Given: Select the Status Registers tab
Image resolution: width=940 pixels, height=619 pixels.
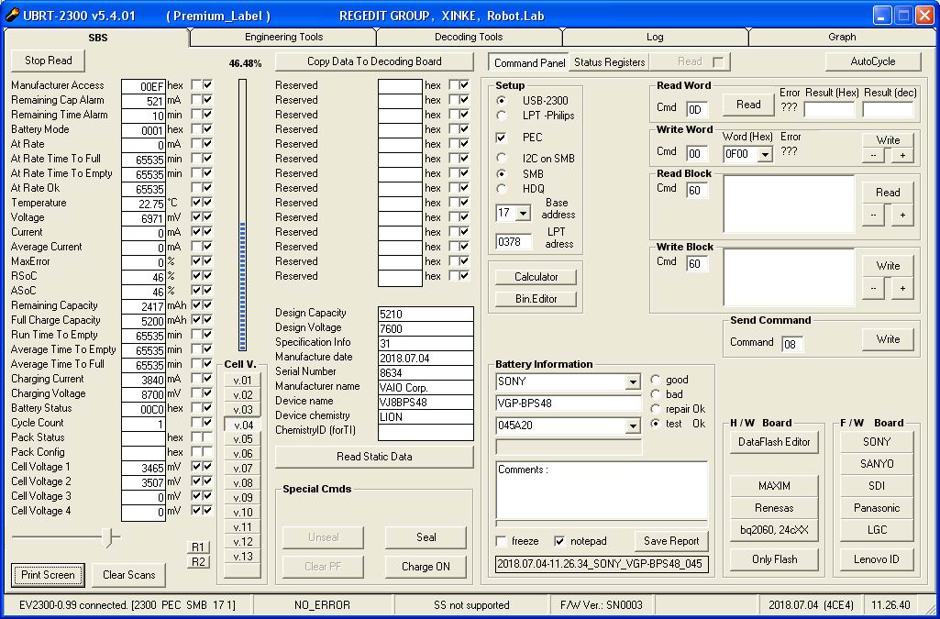Looking at the screenshot, I should click(609, 61).
